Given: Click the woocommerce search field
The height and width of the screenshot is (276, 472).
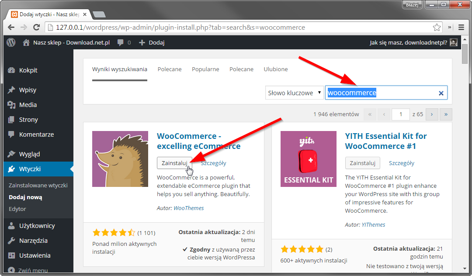Looking at the screenshot, I should [x=386, y=93].
